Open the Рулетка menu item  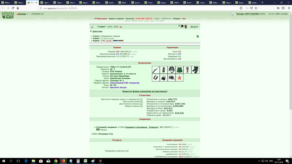point(130,19)
